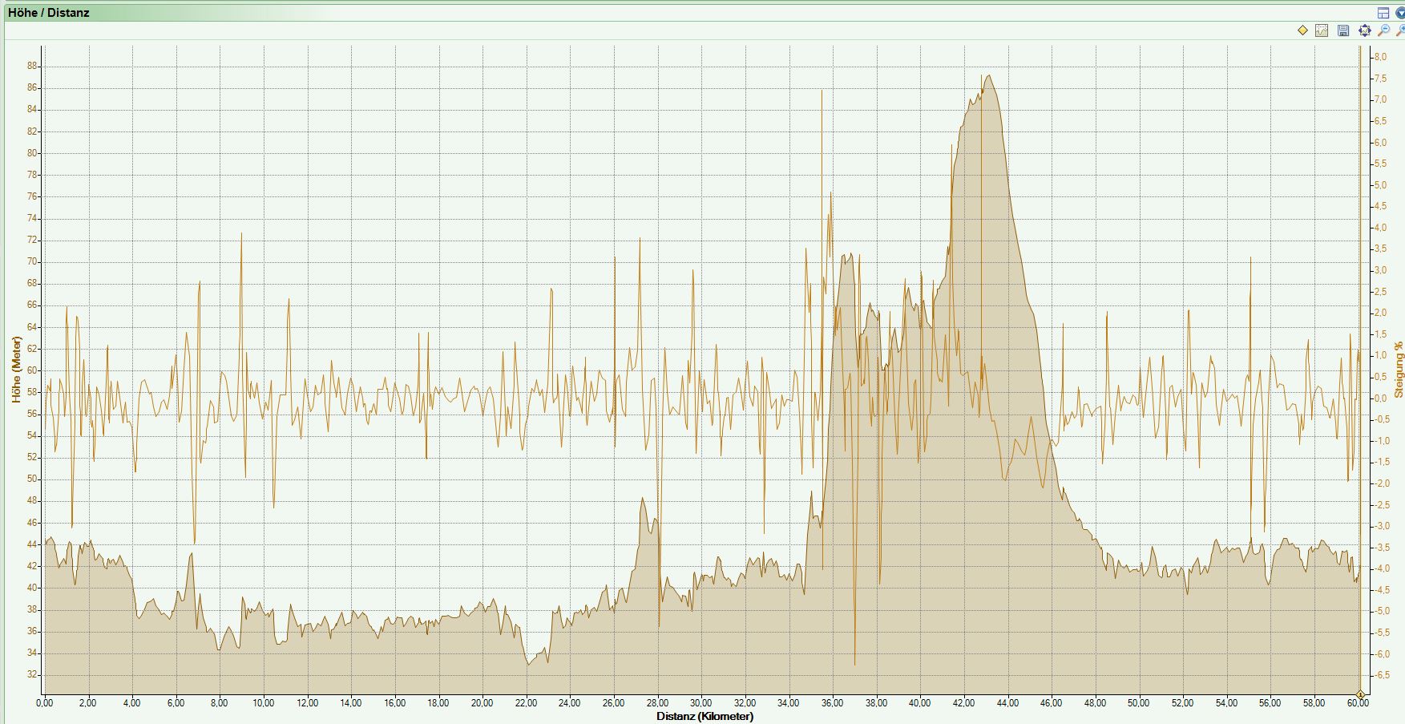This screenshot has height=724, width=1405.
Task: Click the panel layout icon in title bar
Action: pos(1383,12)
